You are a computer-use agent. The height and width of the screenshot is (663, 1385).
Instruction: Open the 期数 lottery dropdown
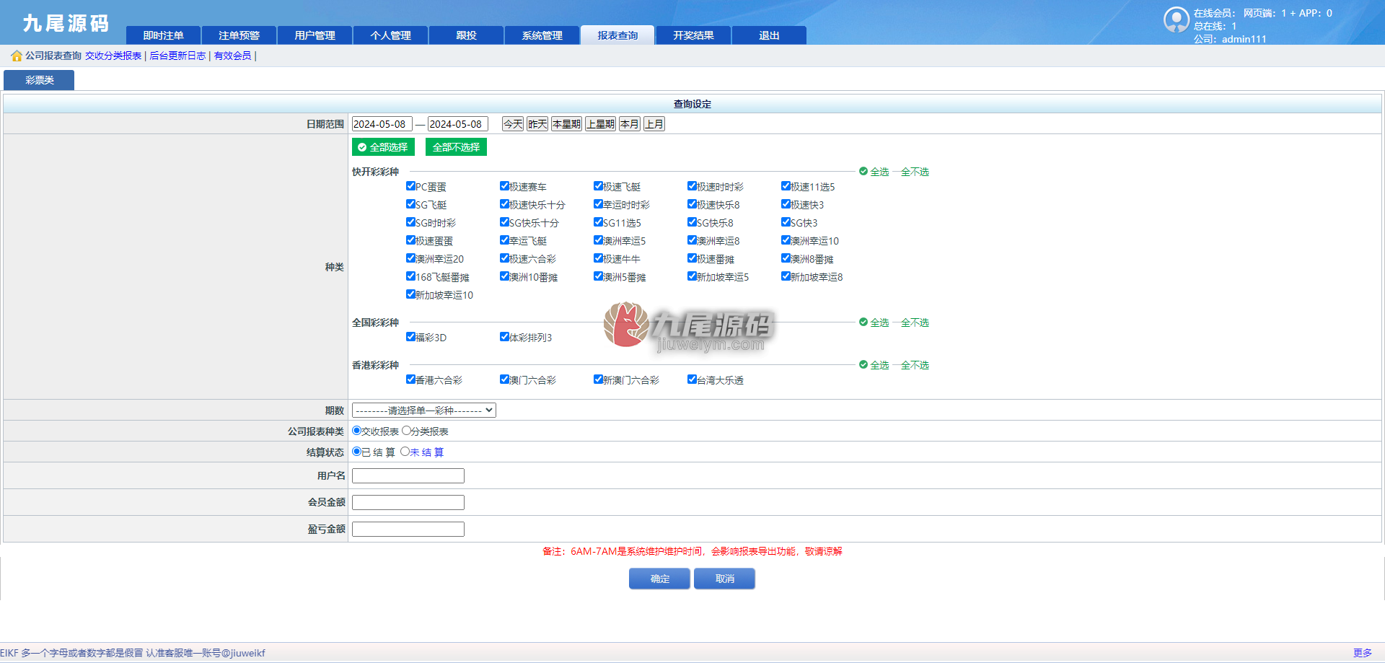click(x=424, y=410)
